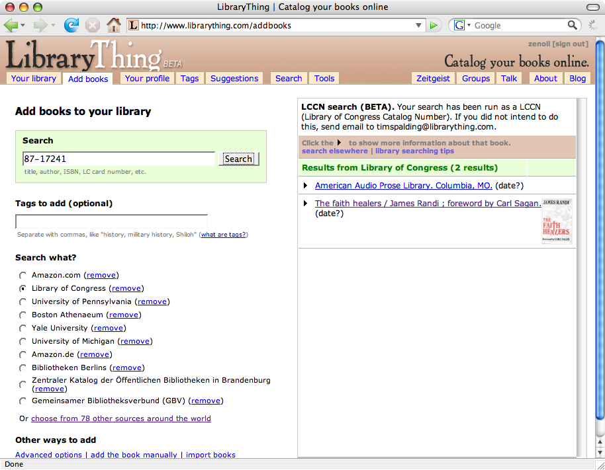Click The Faith Healers cover thumbnail
The width and height of the screenshot is (605, 470).
pyautogui.click(x=557, y=221)
